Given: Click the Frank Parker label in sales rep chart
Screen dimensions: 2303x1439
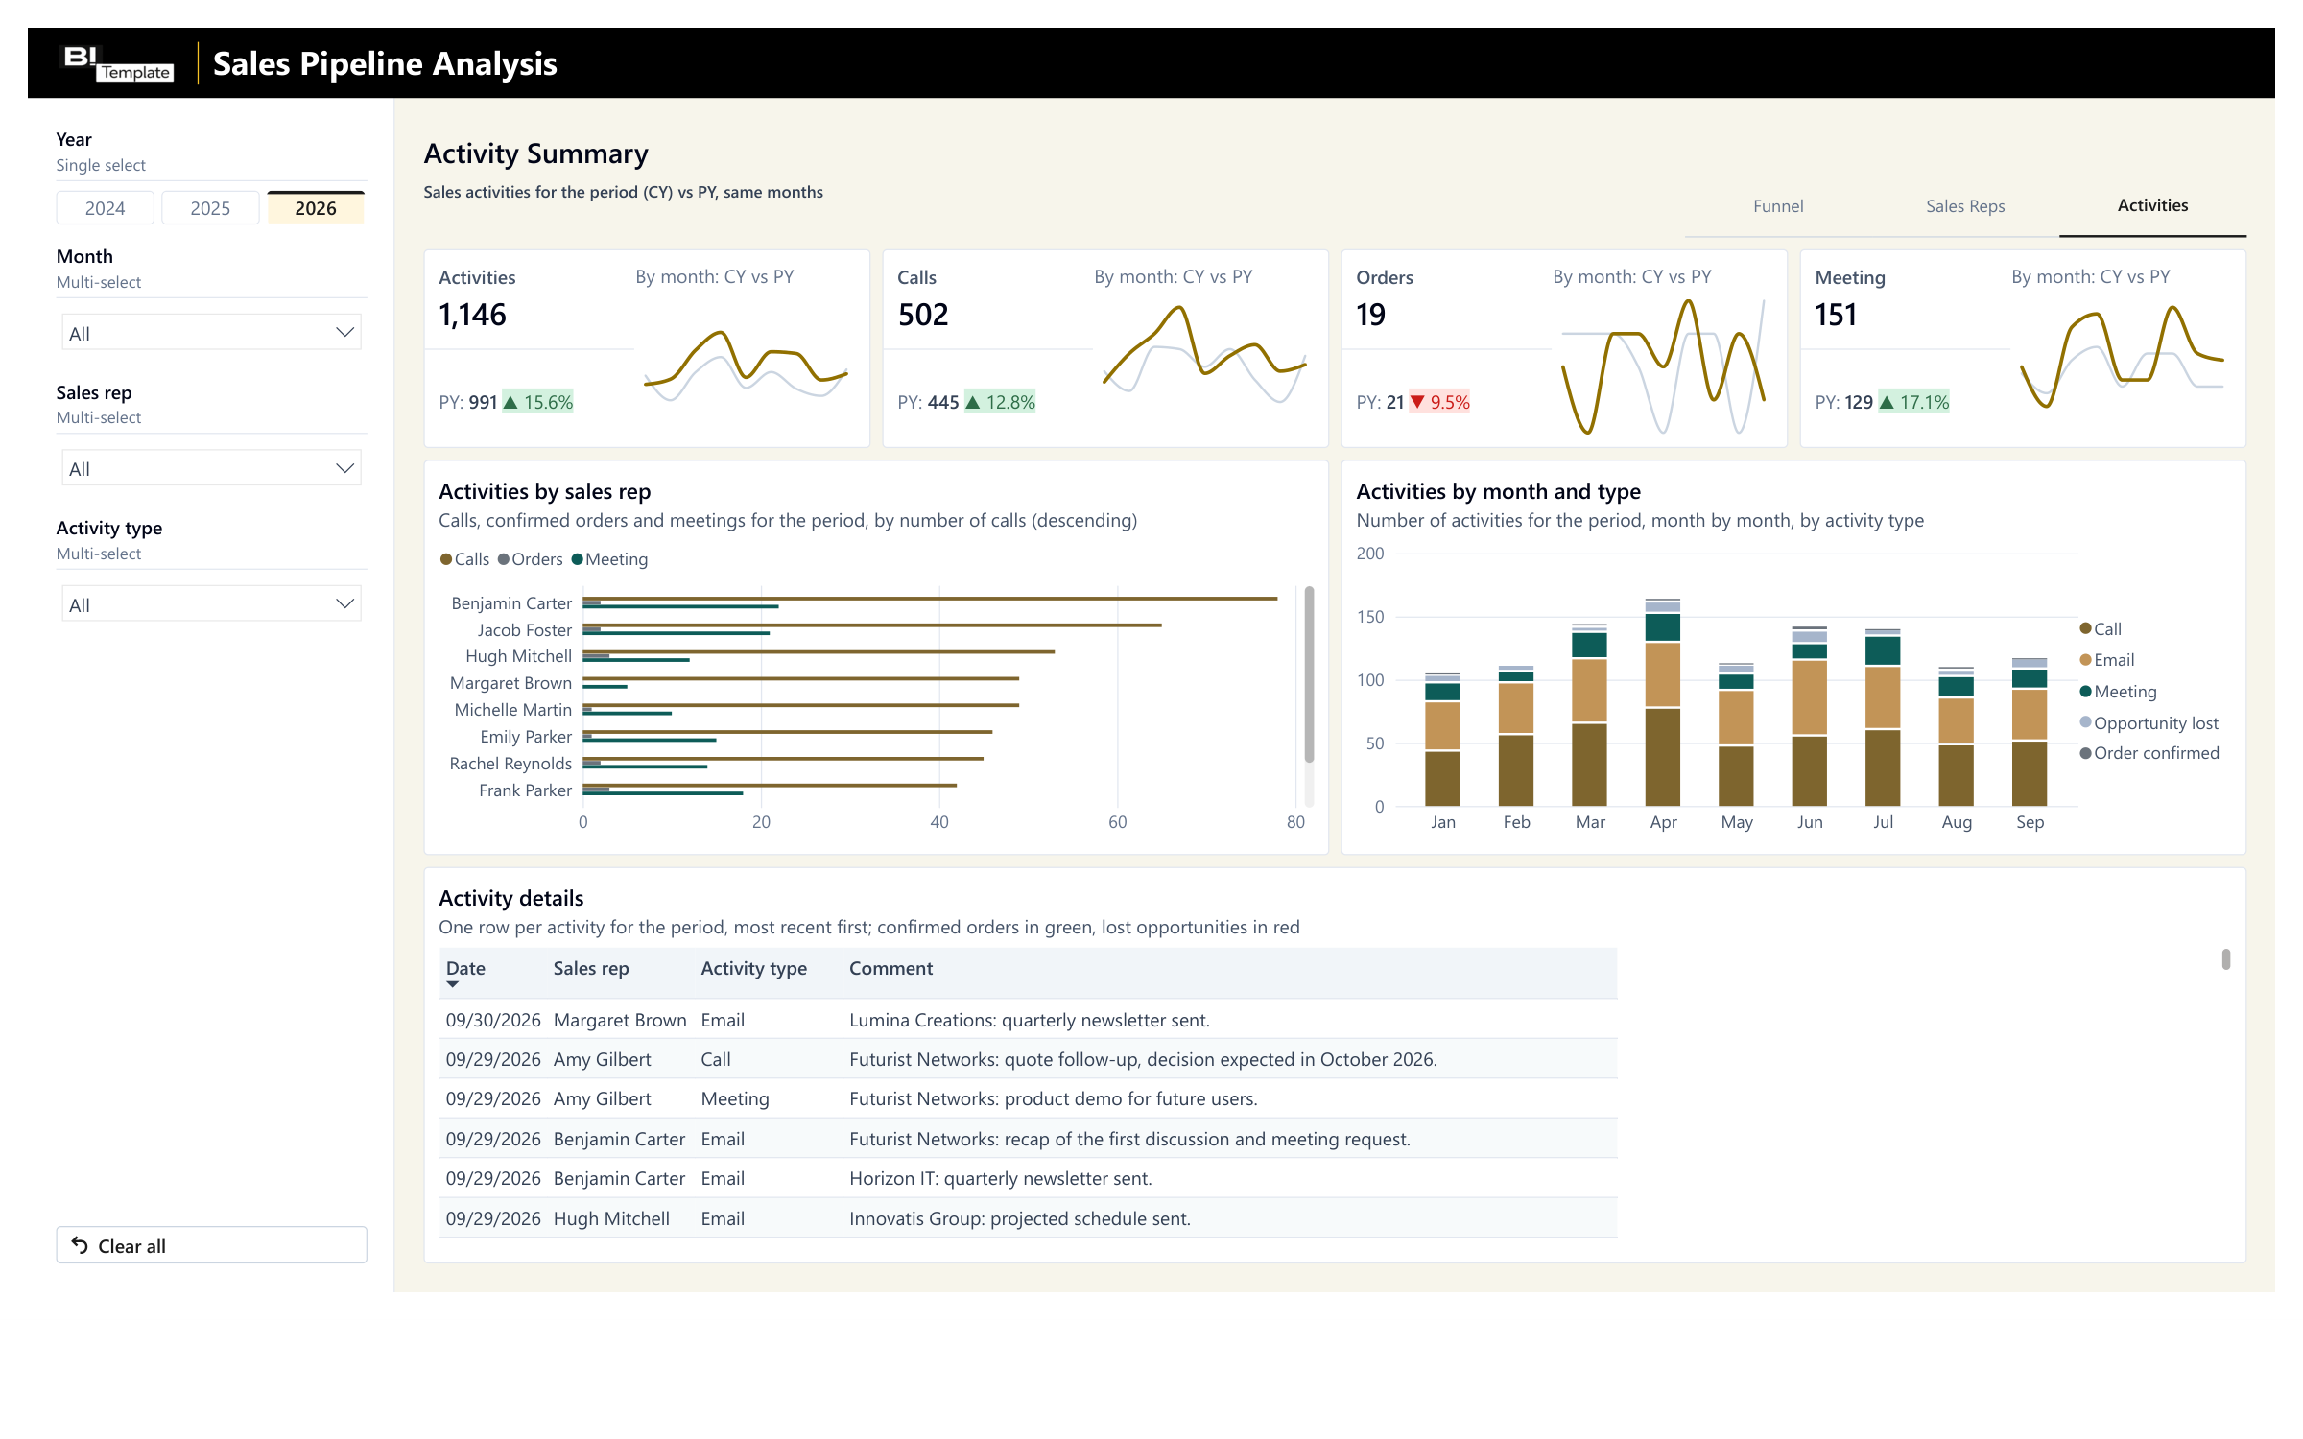Looking at the screenshot, I should tap(525, 790).
